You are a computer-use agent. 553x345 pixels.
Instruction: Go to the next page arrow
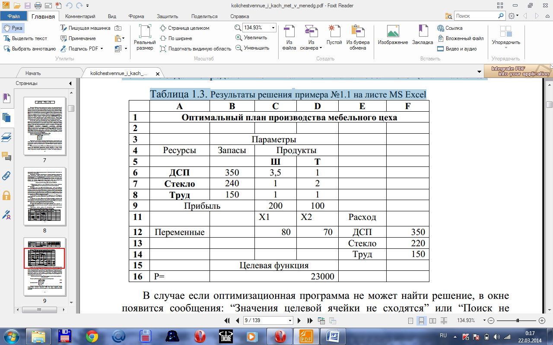point(299,321)
